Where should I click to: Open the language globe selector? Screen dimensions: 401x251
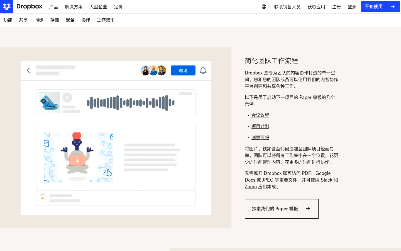coord(264,7)
